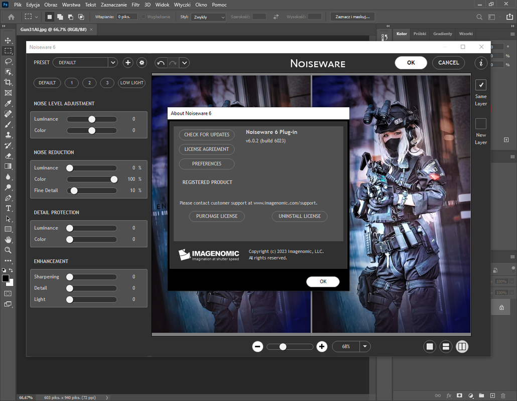The width and height of the screenshot is (517, 401).
Task: Select the Hand tool
Action: [8, 240]
